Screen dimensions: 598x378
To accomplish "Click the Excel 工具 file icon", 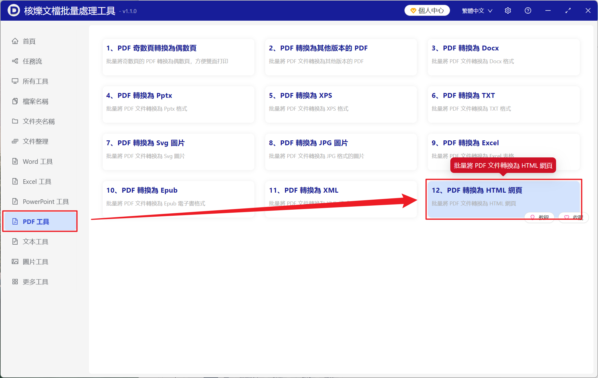I will click(15, 181).
